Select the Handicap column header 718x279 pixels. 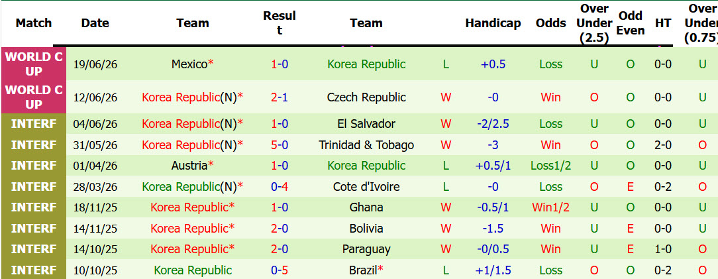pos(493,23)
